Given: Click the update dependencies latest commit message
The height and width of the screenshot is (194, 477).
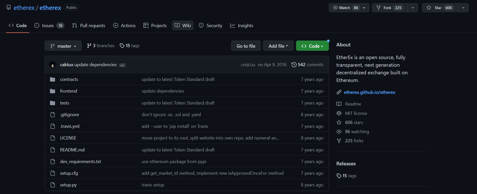Looking at the screenshot, I should (x=95, y=65).
